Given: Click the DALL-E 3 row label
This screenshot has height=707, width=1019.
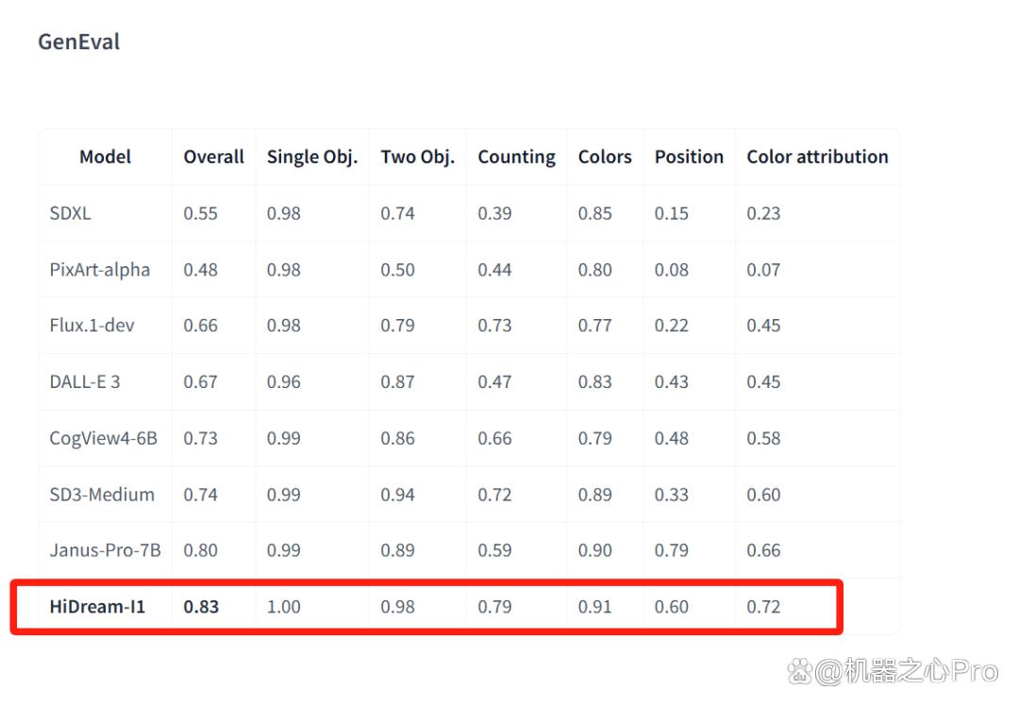Looking at the screenshot, I should pos(85,381).
